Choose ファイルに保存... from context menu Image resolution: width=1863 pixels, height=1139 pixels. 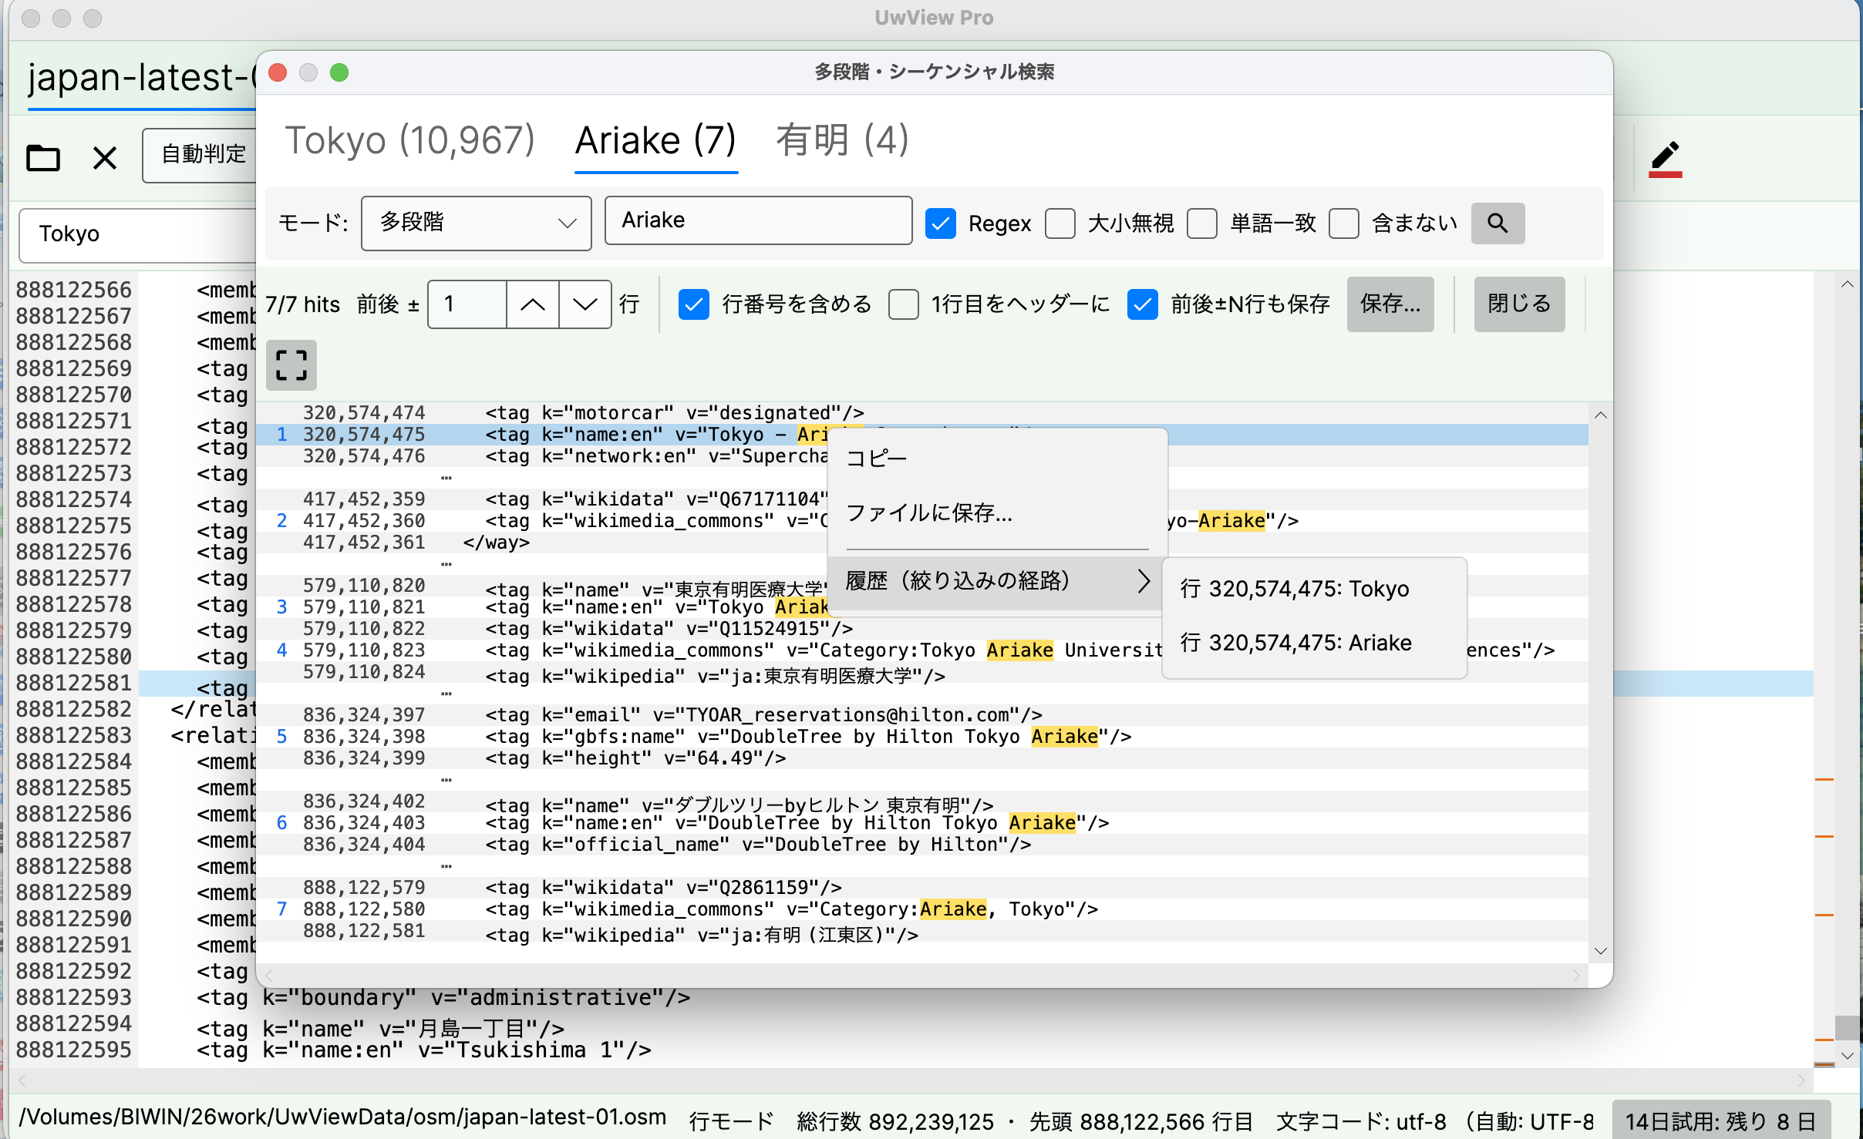[997, 512]
